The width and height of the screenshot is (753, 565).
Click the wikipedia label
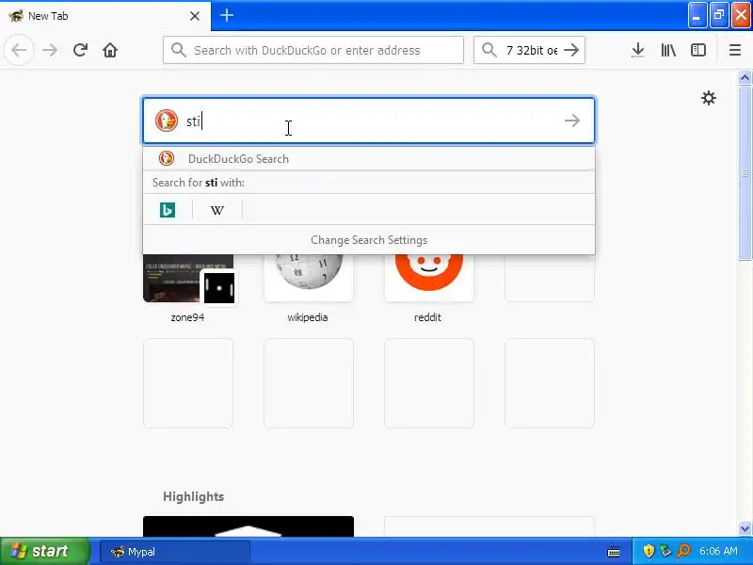tap(308, 317)
